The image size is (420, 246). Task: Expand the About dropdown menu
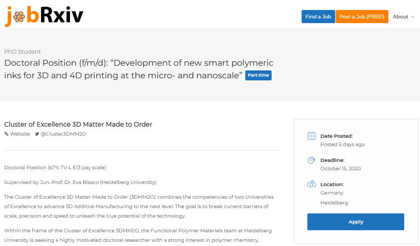click(x=403, y=17)
